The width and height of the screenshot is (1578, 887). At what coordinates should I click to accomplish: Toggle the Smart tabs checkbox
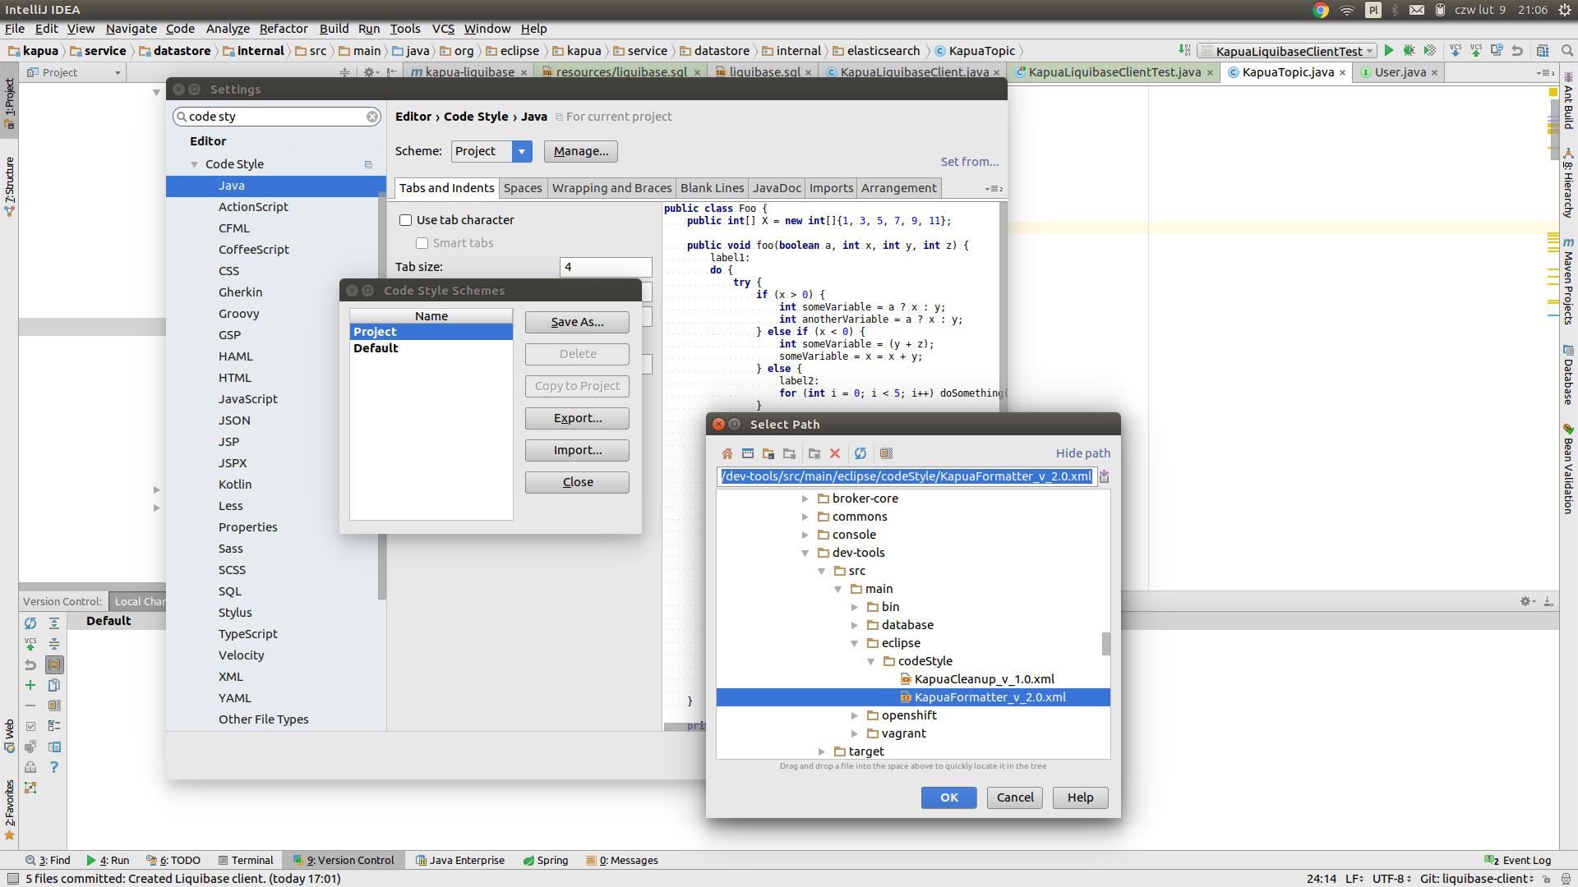(x=422, y=243)
